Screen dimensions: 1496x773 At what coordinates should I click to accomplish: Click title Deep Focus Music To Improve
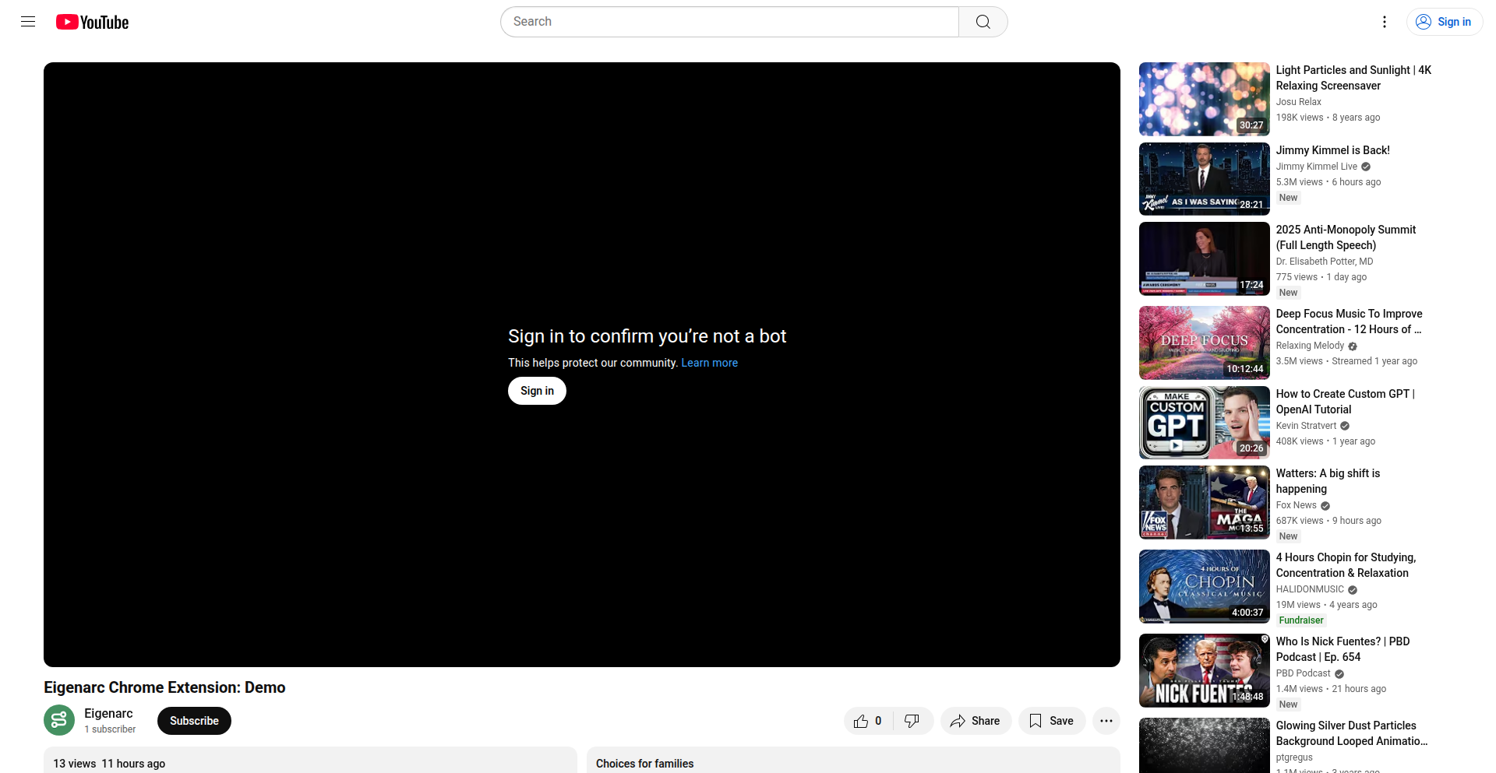tap(1349, 321)
